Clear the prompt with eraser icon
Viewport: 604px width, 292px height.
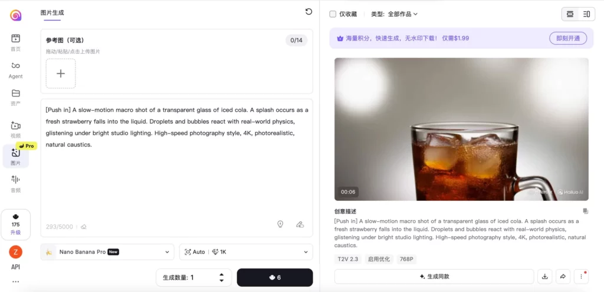84,227
